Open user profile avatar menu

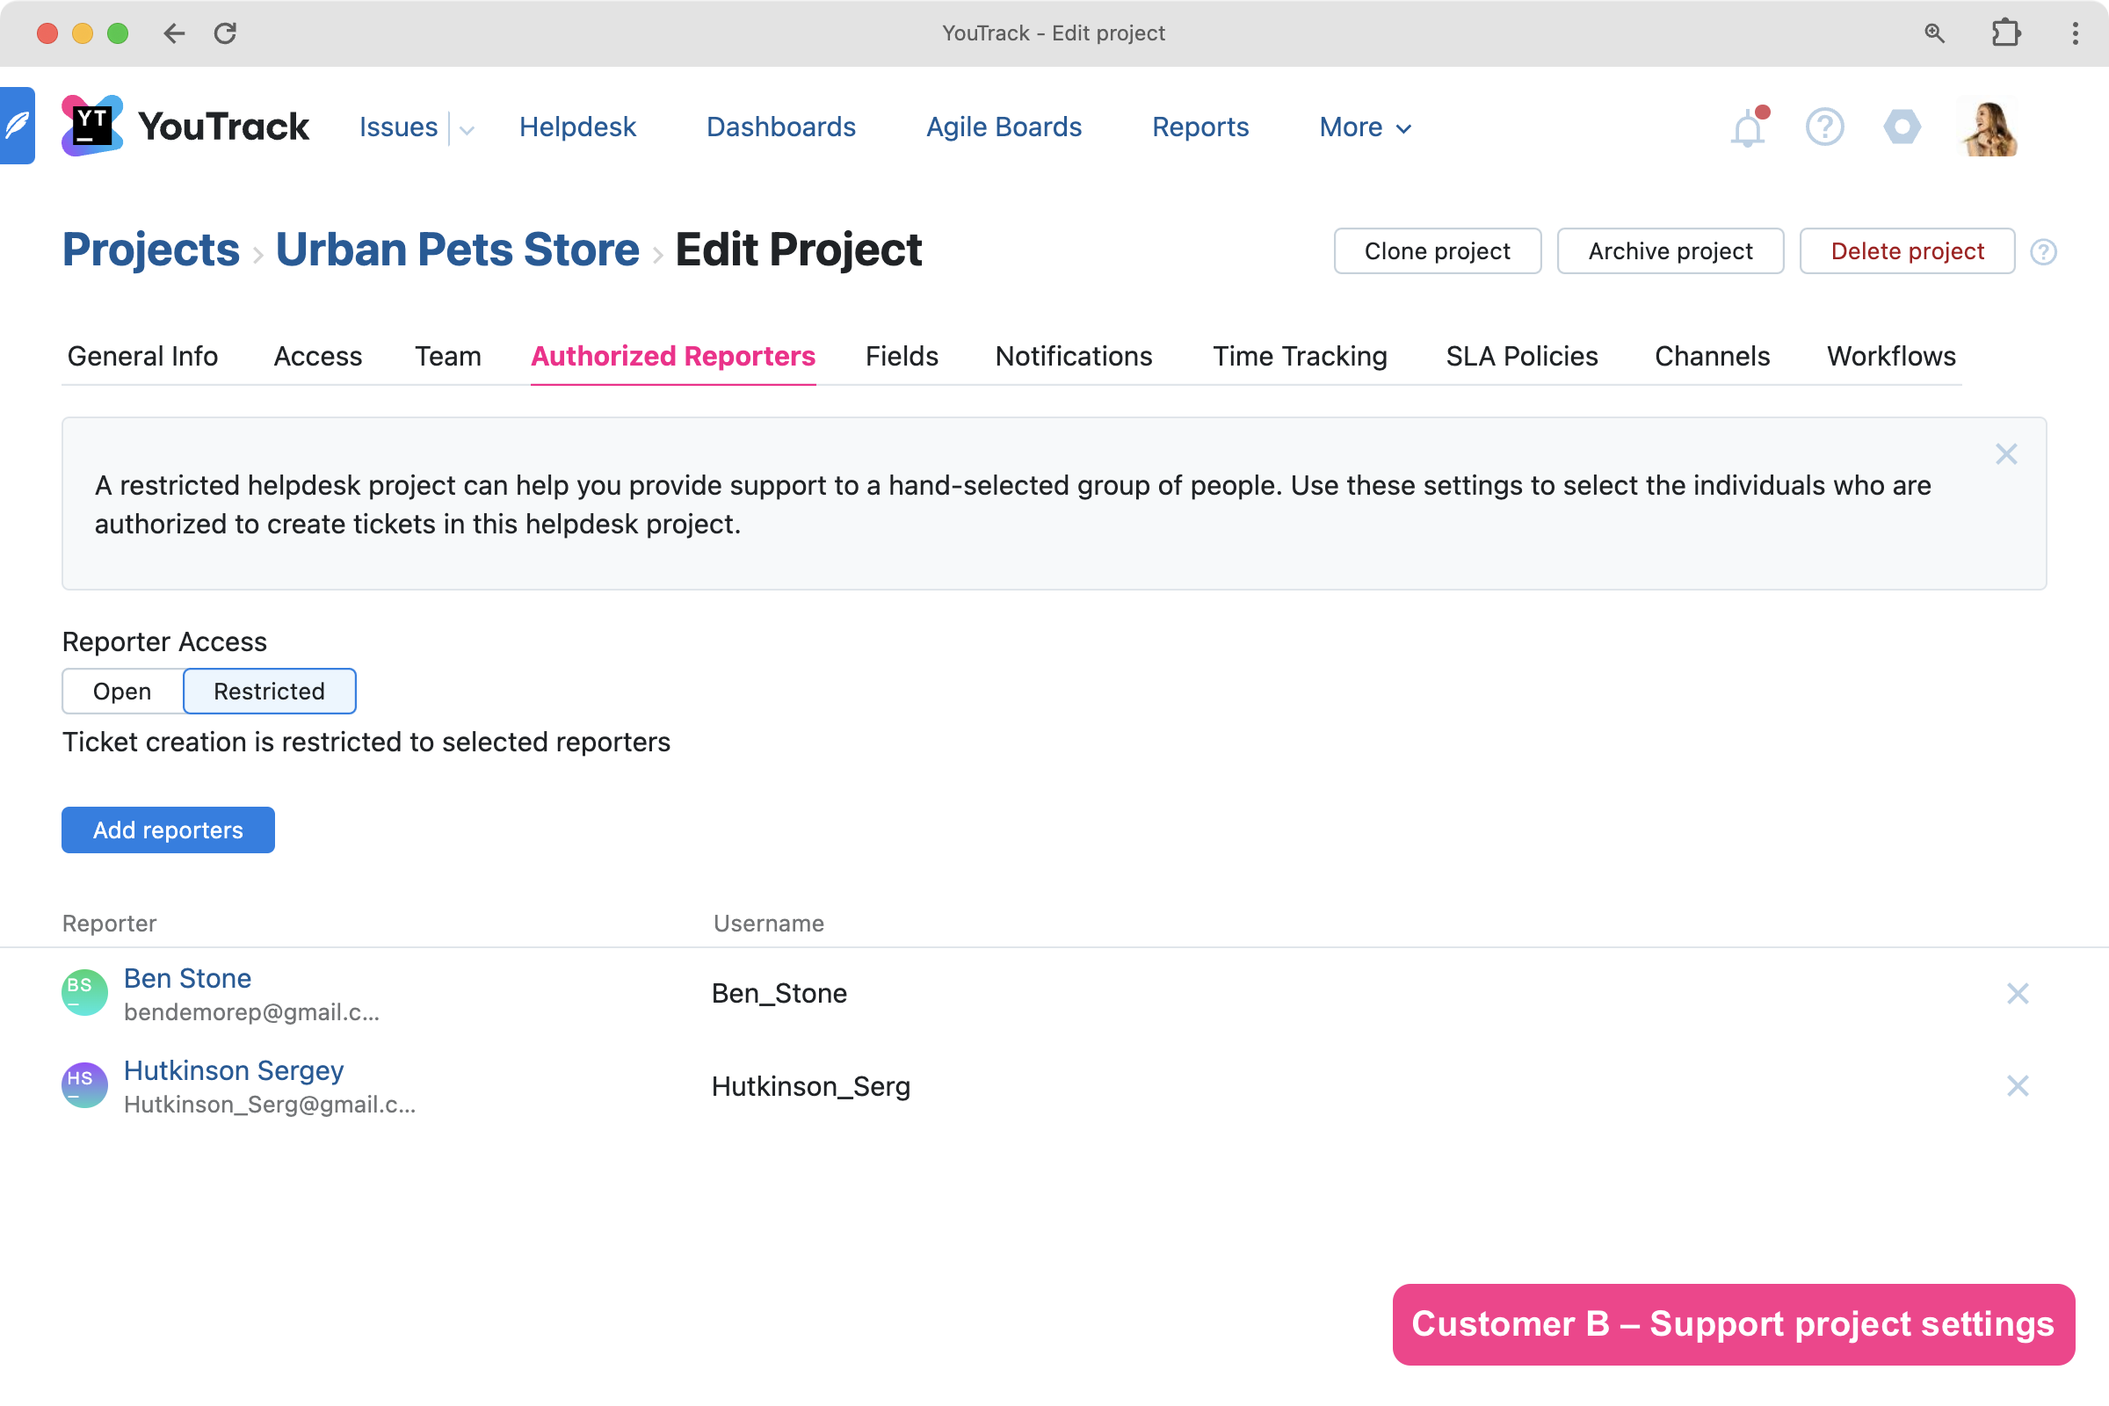(x=1989, y=127)
